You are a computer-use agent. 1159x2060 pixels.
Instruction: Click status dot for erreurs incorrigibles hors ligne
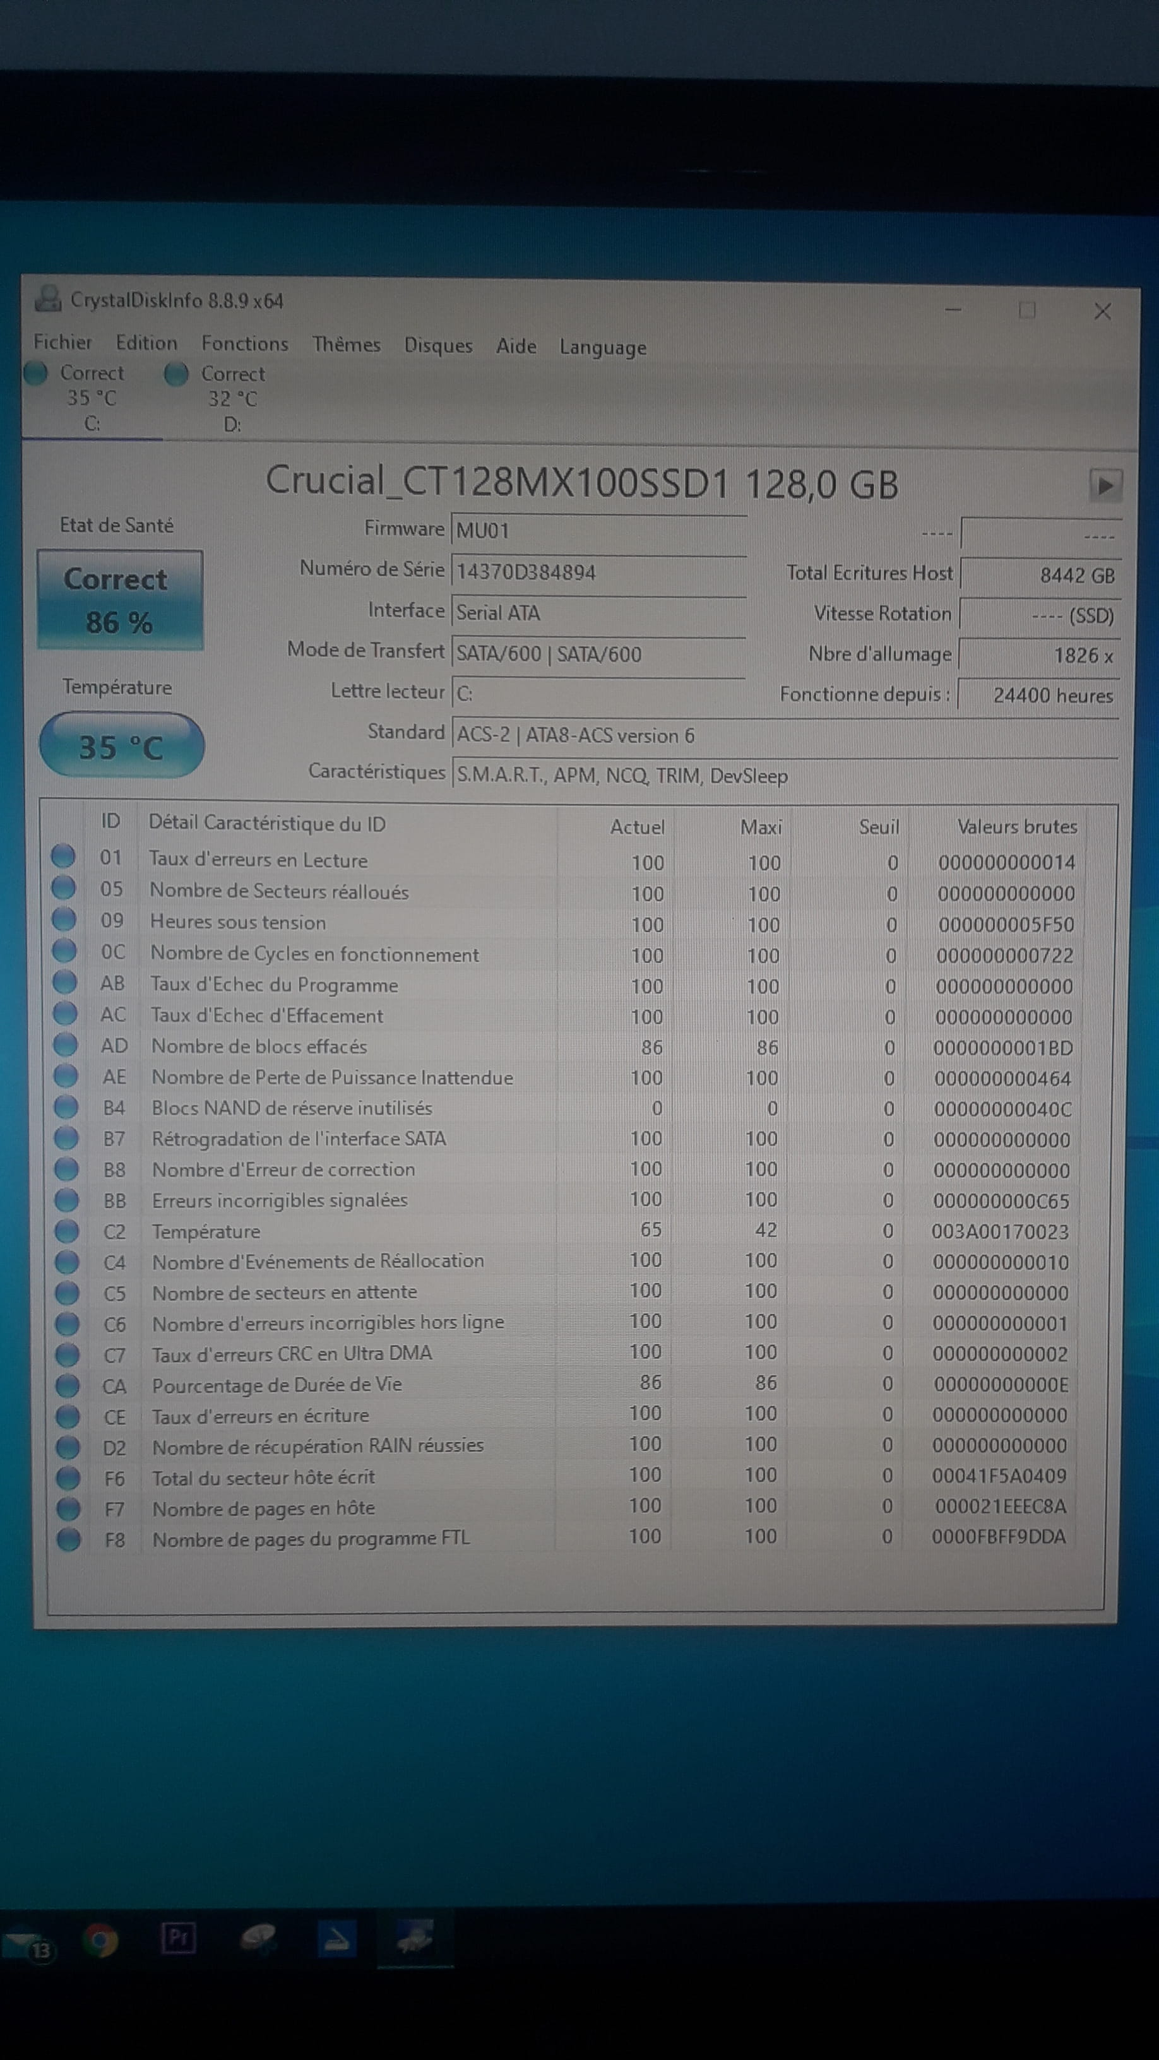67,1324
